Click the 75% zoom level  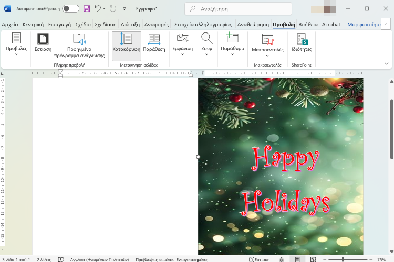click(381, 259)
